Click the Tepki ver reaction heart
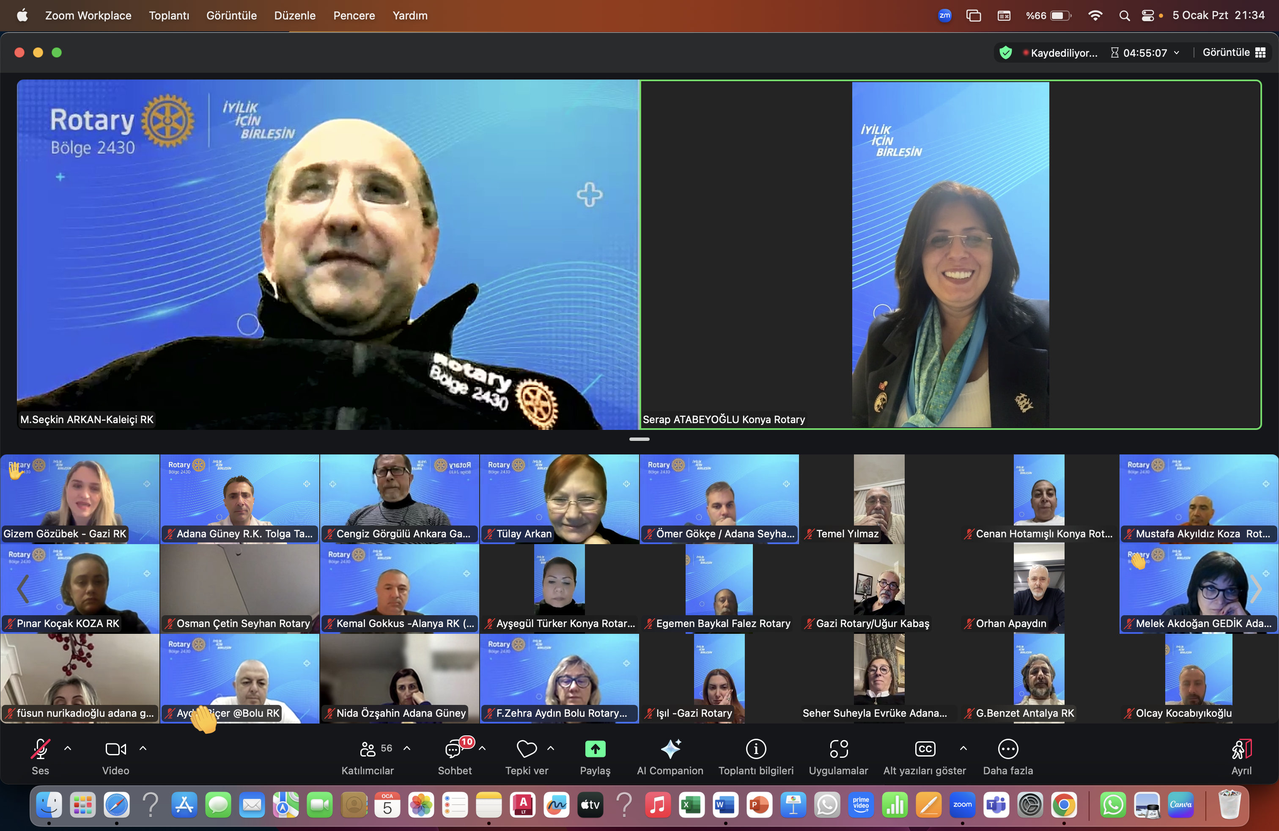 (526, 749)
